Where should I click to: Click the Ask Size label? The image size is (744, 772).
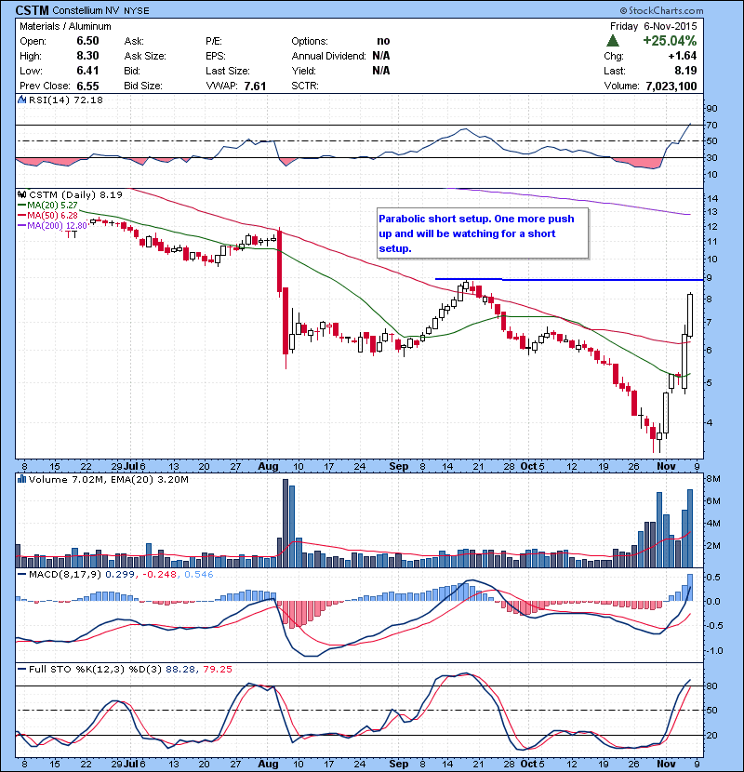click(145, 56)
